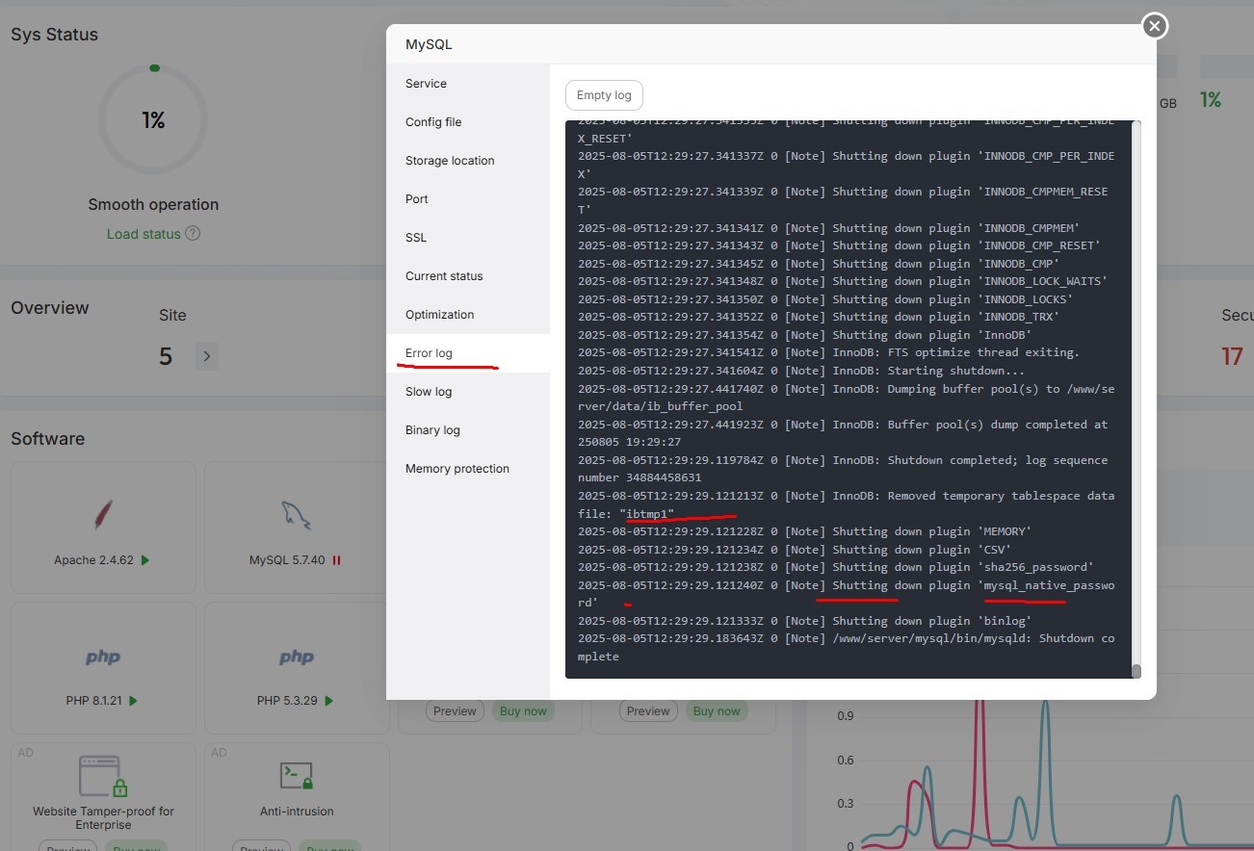Screen dimensions: 1254x851
Task: Toggle the MySQL 5.7.40 paused status indicator
Action: tap(337, 560)
